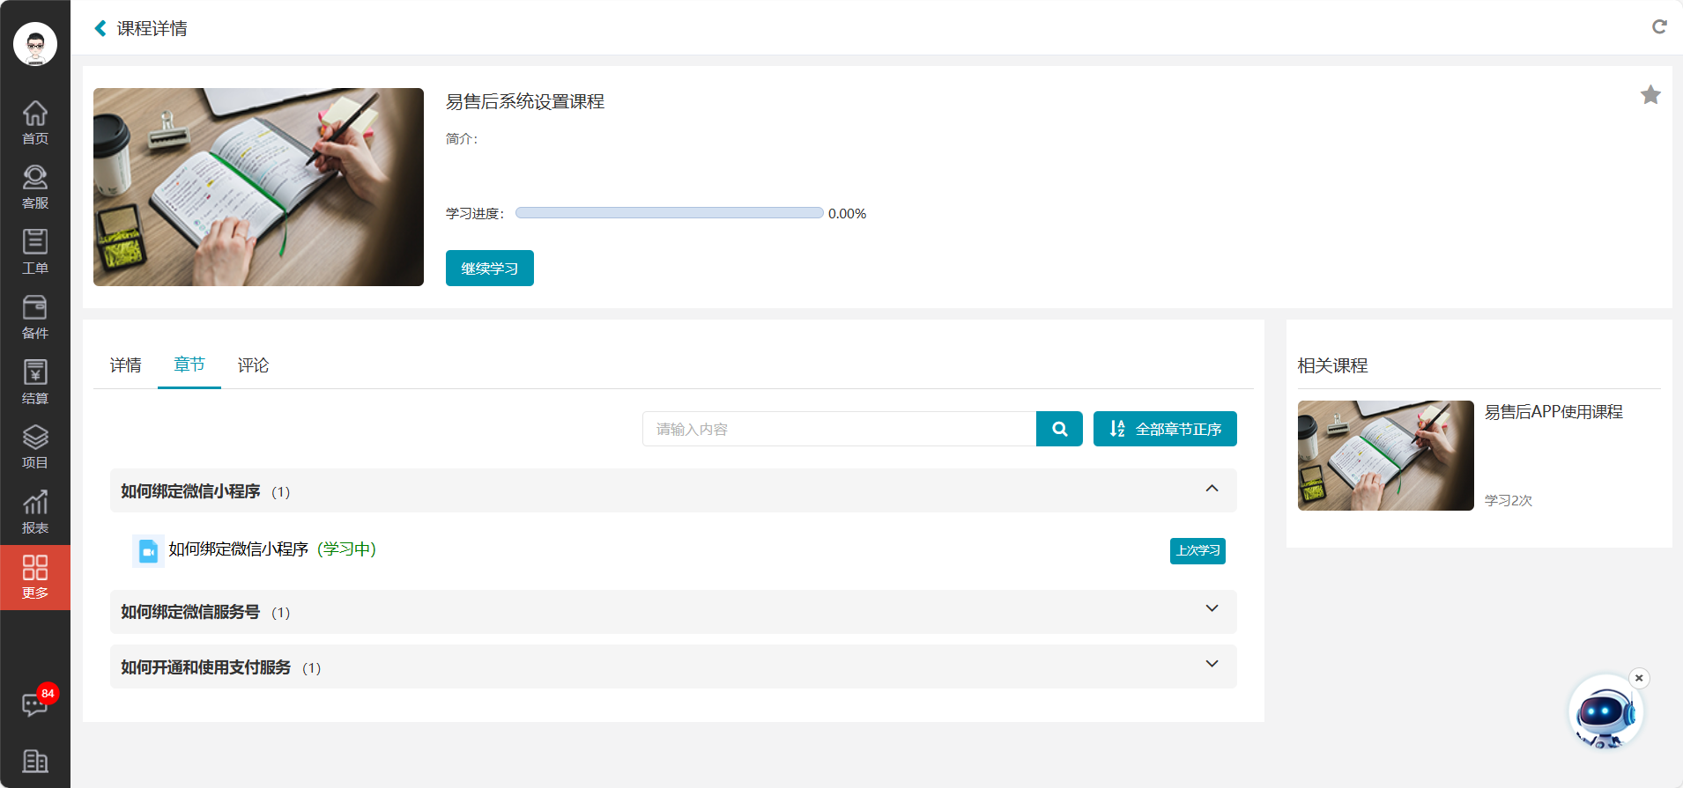Click the search magnifier button

(x=1059, y=429)
